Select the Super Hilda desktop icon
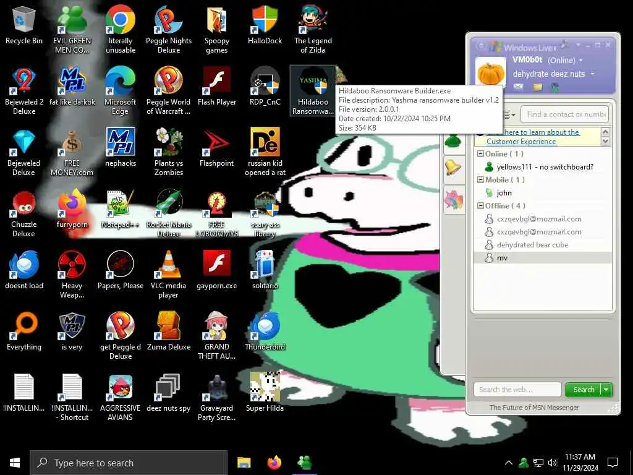Screen dimensions: 633x475 [x=265, y=392]
